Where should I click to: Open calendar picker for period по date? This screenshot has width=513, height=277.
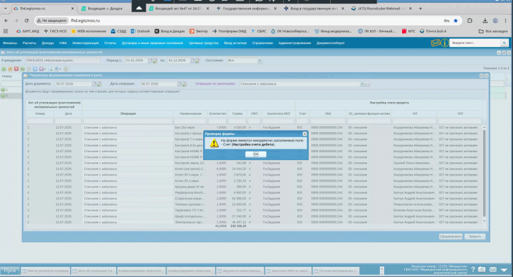point(192,61)
